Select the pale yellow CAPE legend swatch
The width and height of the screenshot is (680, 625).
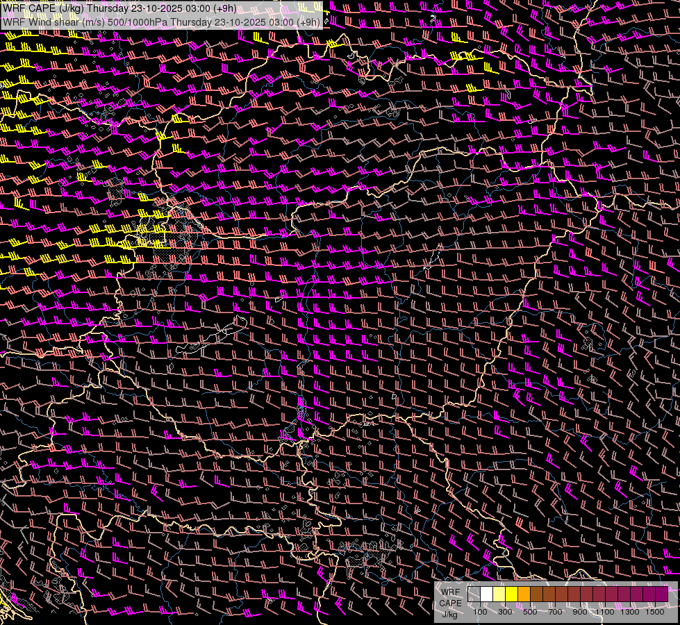pyautogui.click(x=499, y=594)
